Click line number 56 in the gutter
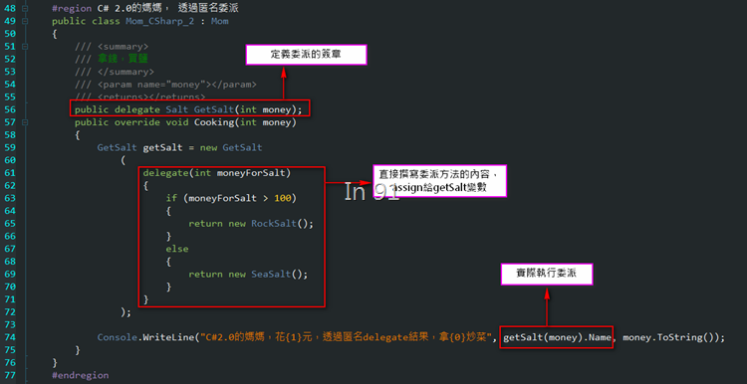 10,109
